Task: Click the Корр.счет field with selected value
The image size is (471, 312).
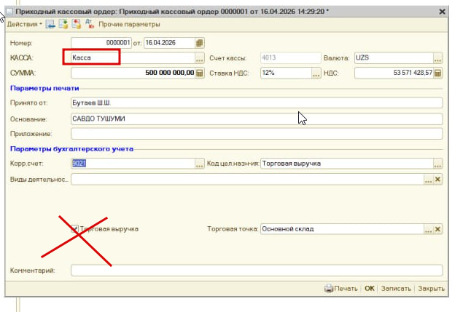Action: [x=133, y=164]
